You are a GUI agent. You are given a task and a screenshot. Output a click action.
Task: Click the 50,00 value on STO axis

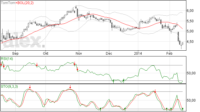point(191,100)
